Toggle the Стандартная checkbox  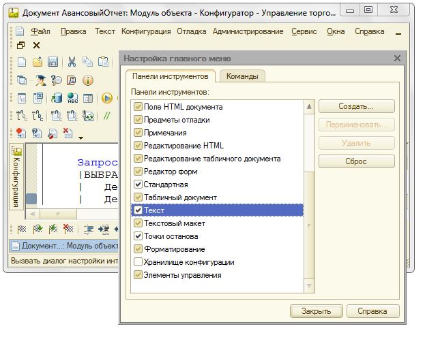point(138,184)
